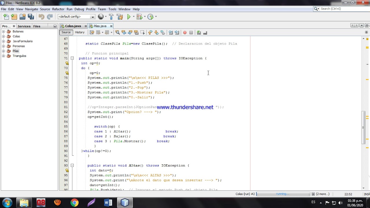This screenshot has width=370, height=208.
Task: Click the Open Project icon
Action: click(22, 17)
